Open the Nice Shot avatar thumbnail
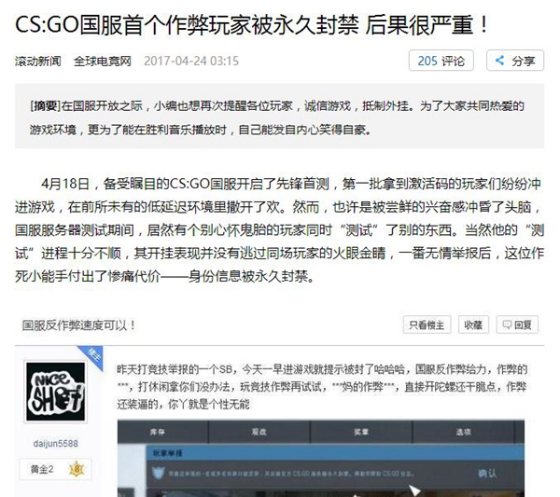The height and width of the screenshot is (497, 560). 55,392
